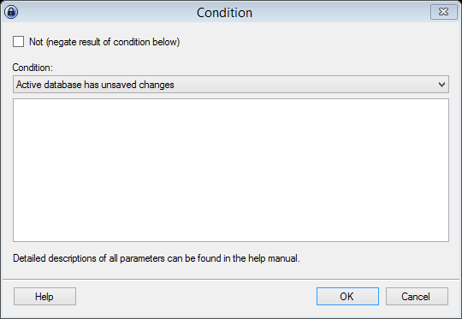Click the dropdown arrow of the Condition list
The height and width of the screenshot is (319, 462).
click(441, 85)
